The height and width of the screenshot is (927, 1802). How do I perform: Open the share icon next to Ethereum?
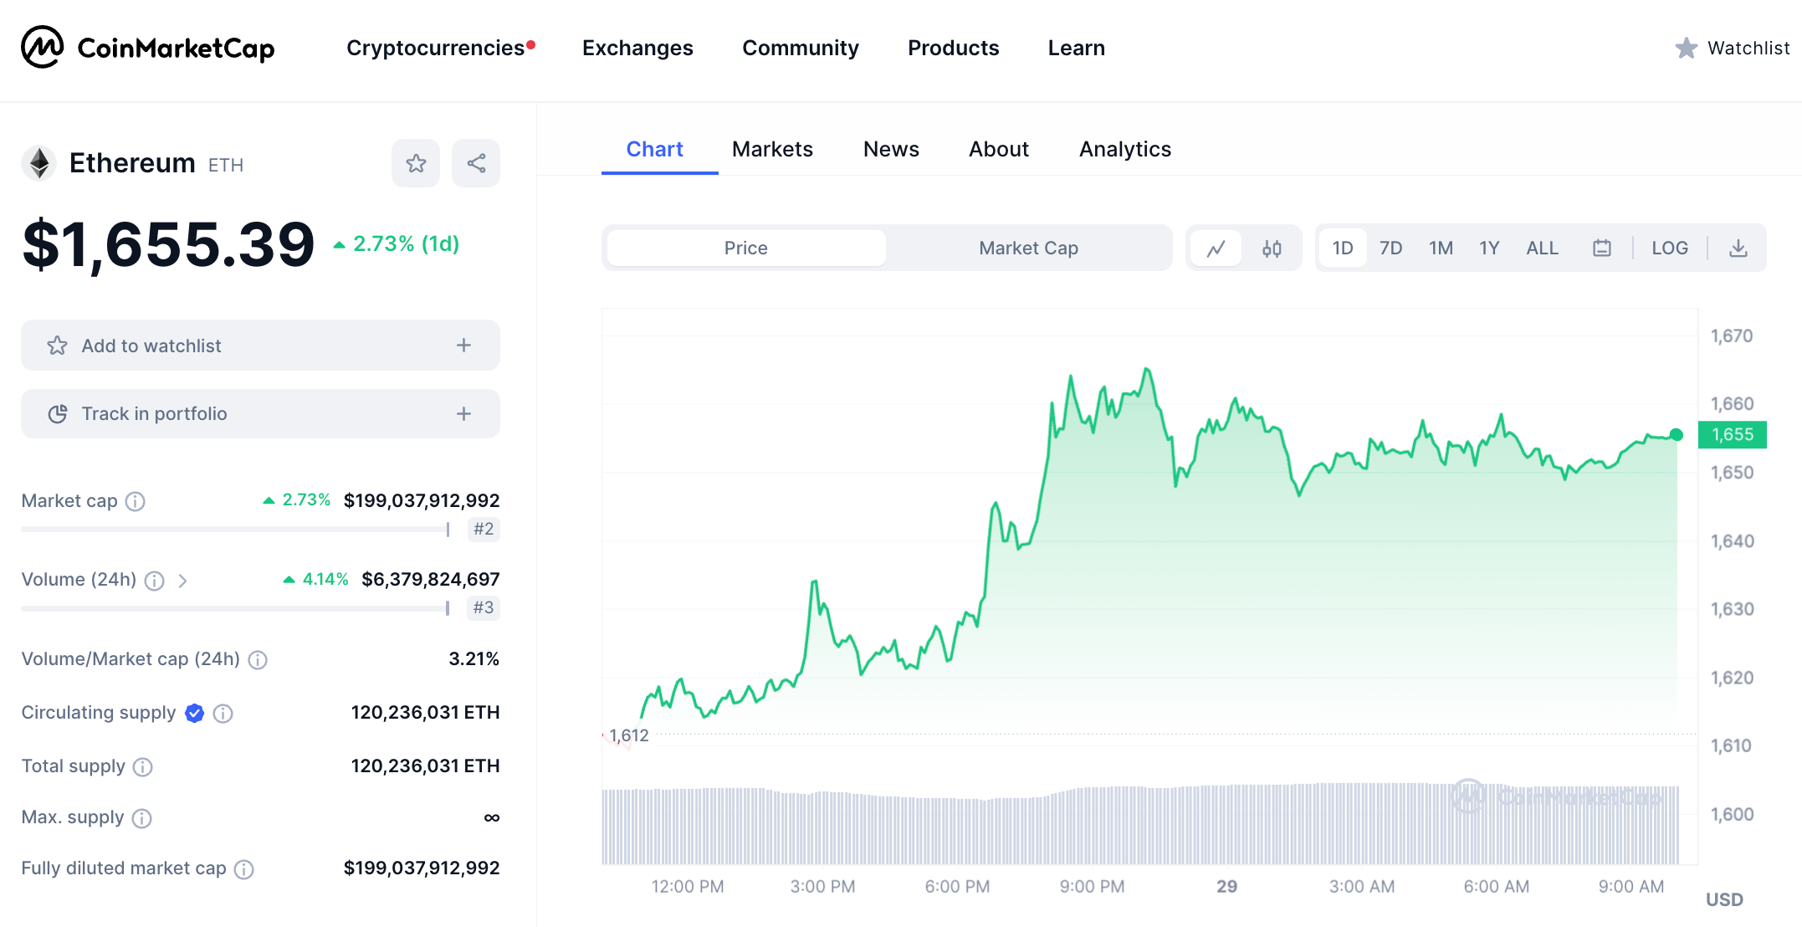click(x=476, y=163)
